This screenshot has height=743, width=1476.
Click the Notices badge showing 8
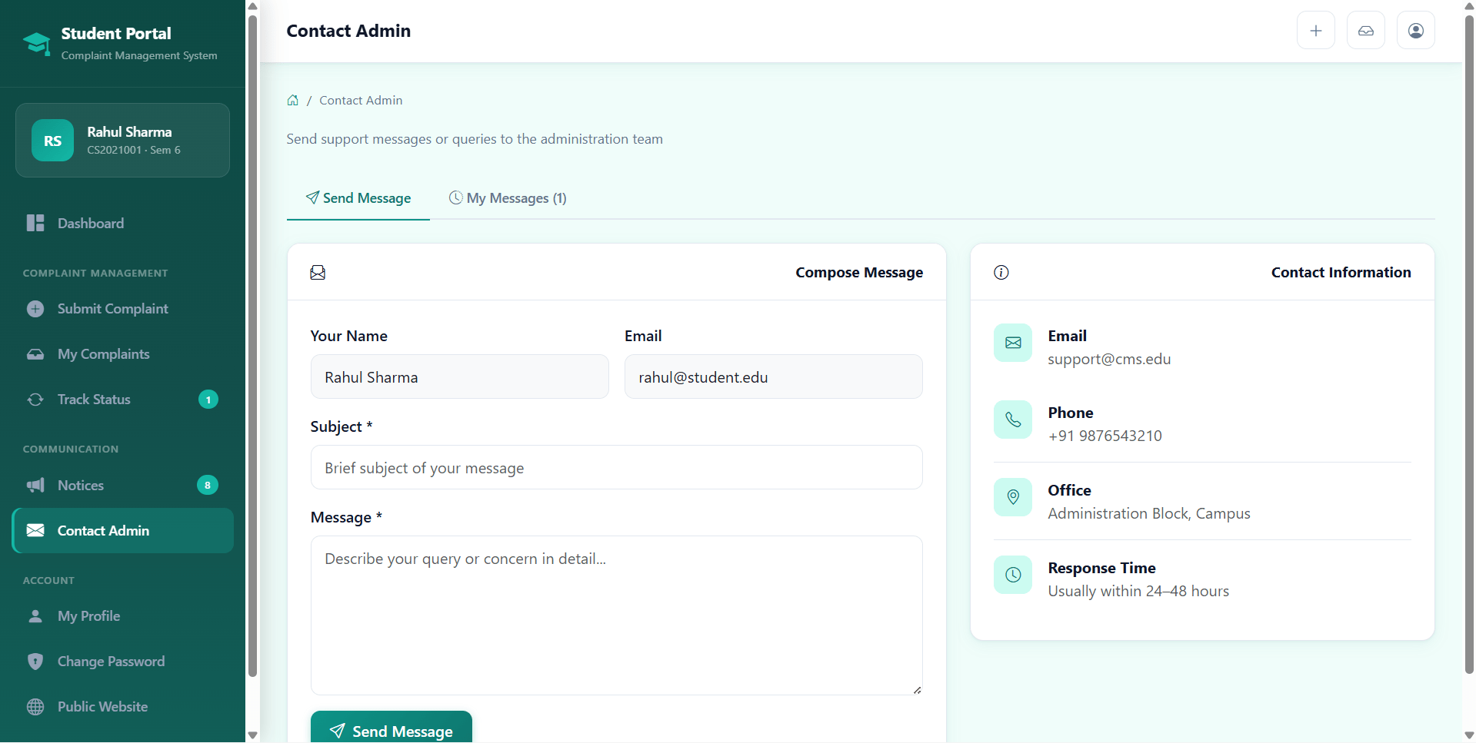tap(208, 486)
